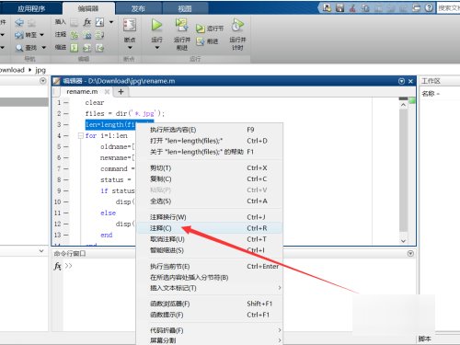Viewport: 460px width, 345px height.
Task: Click Run and Advance icon
Action: coord(182,25)
